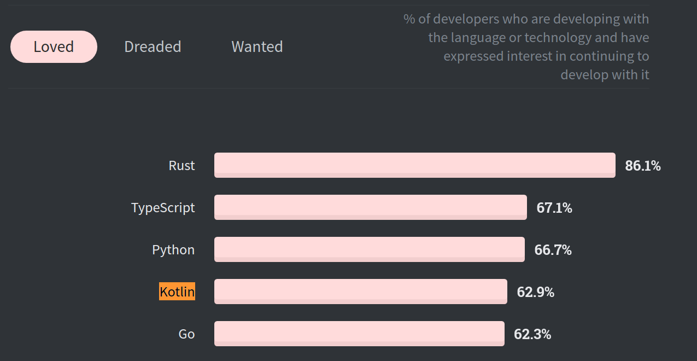This screenshot has height=361, width=697.
Task: Click the 67.1% TypeScript percentage
Action: [x=554, y=208]
